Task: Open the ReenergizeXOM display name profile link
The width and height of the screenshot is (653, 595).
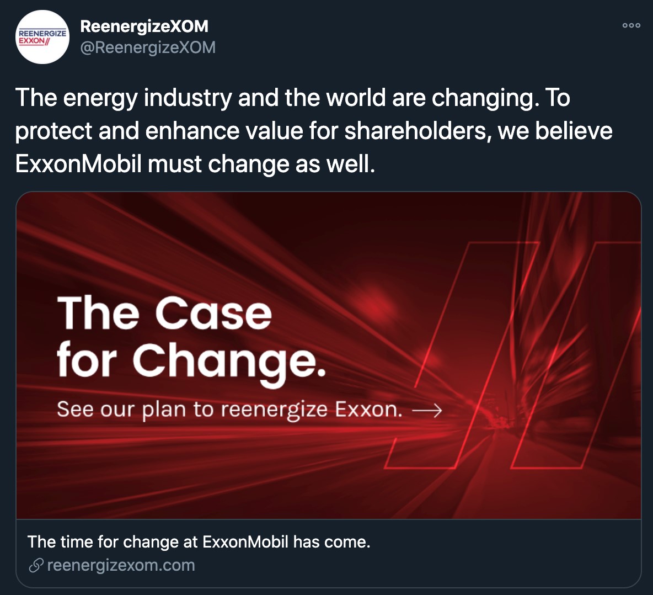Action: pyautogui.click(x=144, y=26)
